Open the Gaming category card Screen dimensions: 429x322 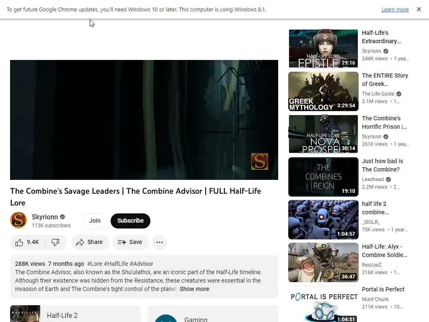pyautogui.click(x=213, y=314)
